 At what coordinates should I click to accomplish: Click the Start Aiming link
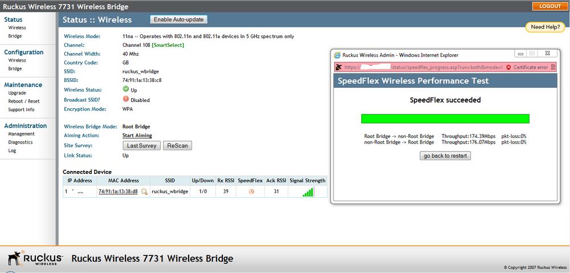click(137, 136)
